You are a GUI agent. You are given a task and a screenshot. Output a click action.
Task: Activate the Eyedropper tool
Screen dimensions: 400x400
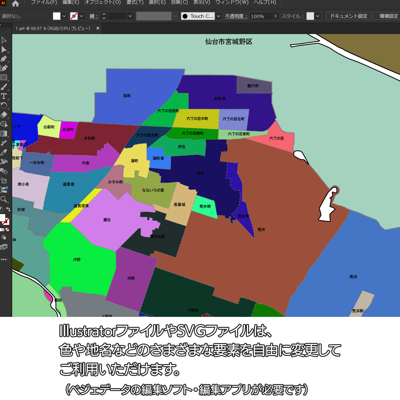click(4, 152)
